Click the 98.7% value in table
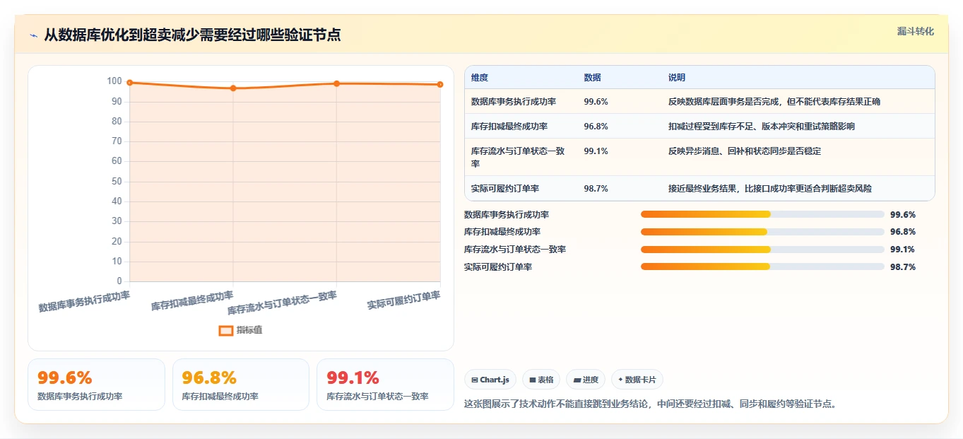The height and width of the screenshot is (439, 963). coord(596,189)
